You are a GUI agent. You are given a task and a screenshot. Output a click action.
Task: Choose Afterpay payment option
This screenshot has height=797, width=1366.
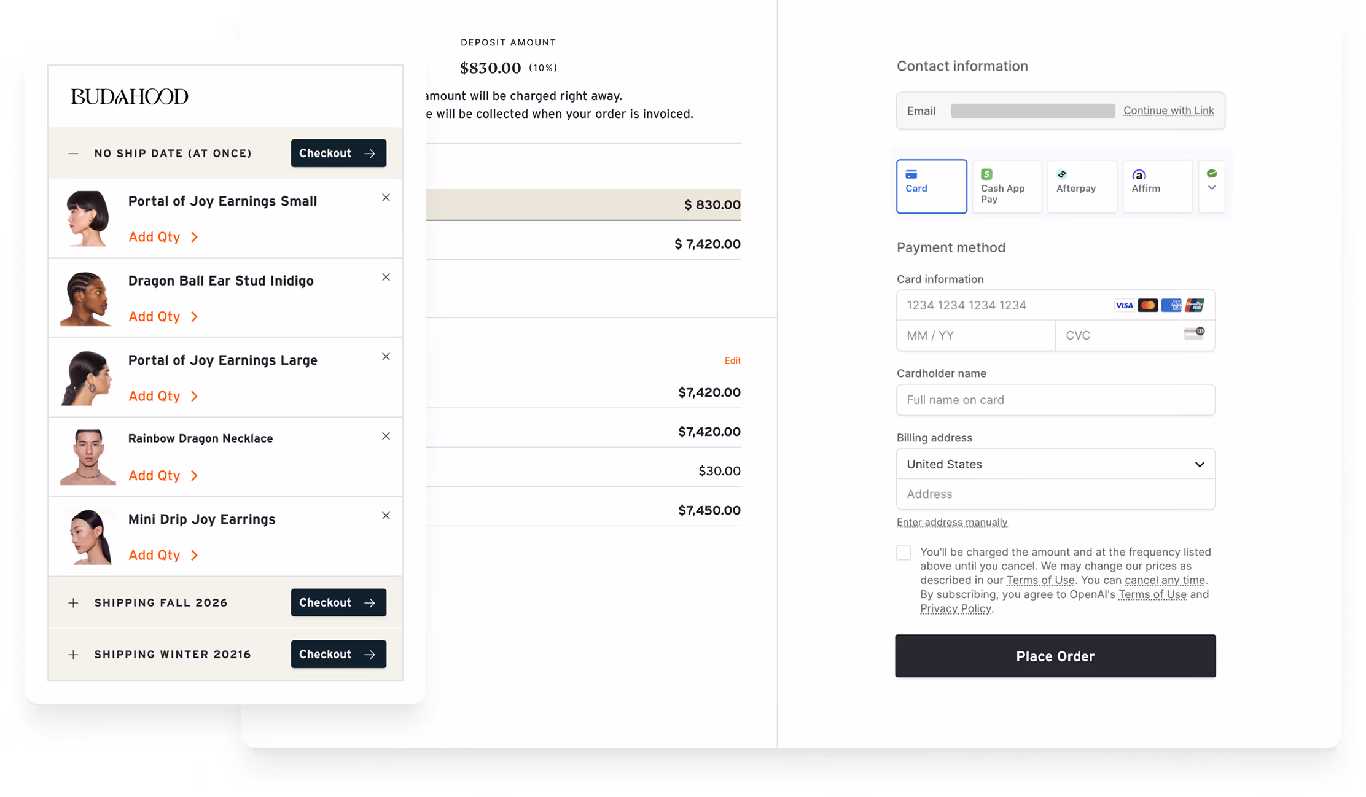tap(1082, 186)
